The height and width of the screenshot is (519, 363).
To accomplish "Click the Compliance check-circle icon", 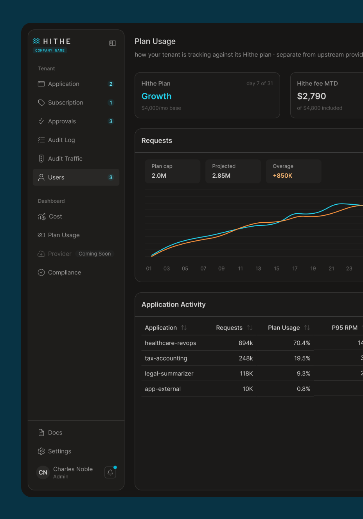I will coord(41,272).
